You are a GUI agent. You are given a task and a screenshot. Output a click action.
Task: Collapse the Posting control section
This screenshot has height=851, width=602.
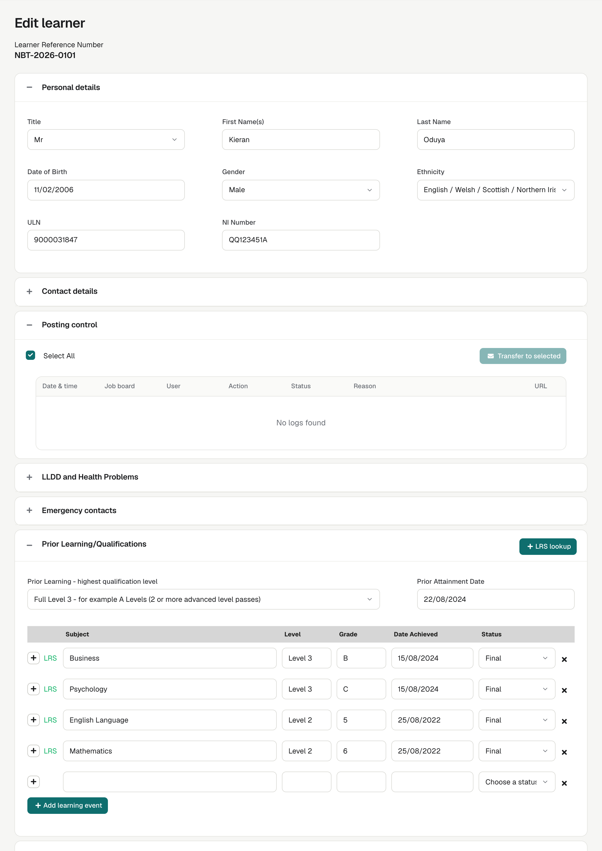tap(29, 325)
